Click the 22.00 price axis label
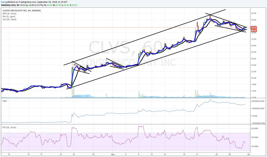Viewport: 267px width, 157px height. [254, 72]
